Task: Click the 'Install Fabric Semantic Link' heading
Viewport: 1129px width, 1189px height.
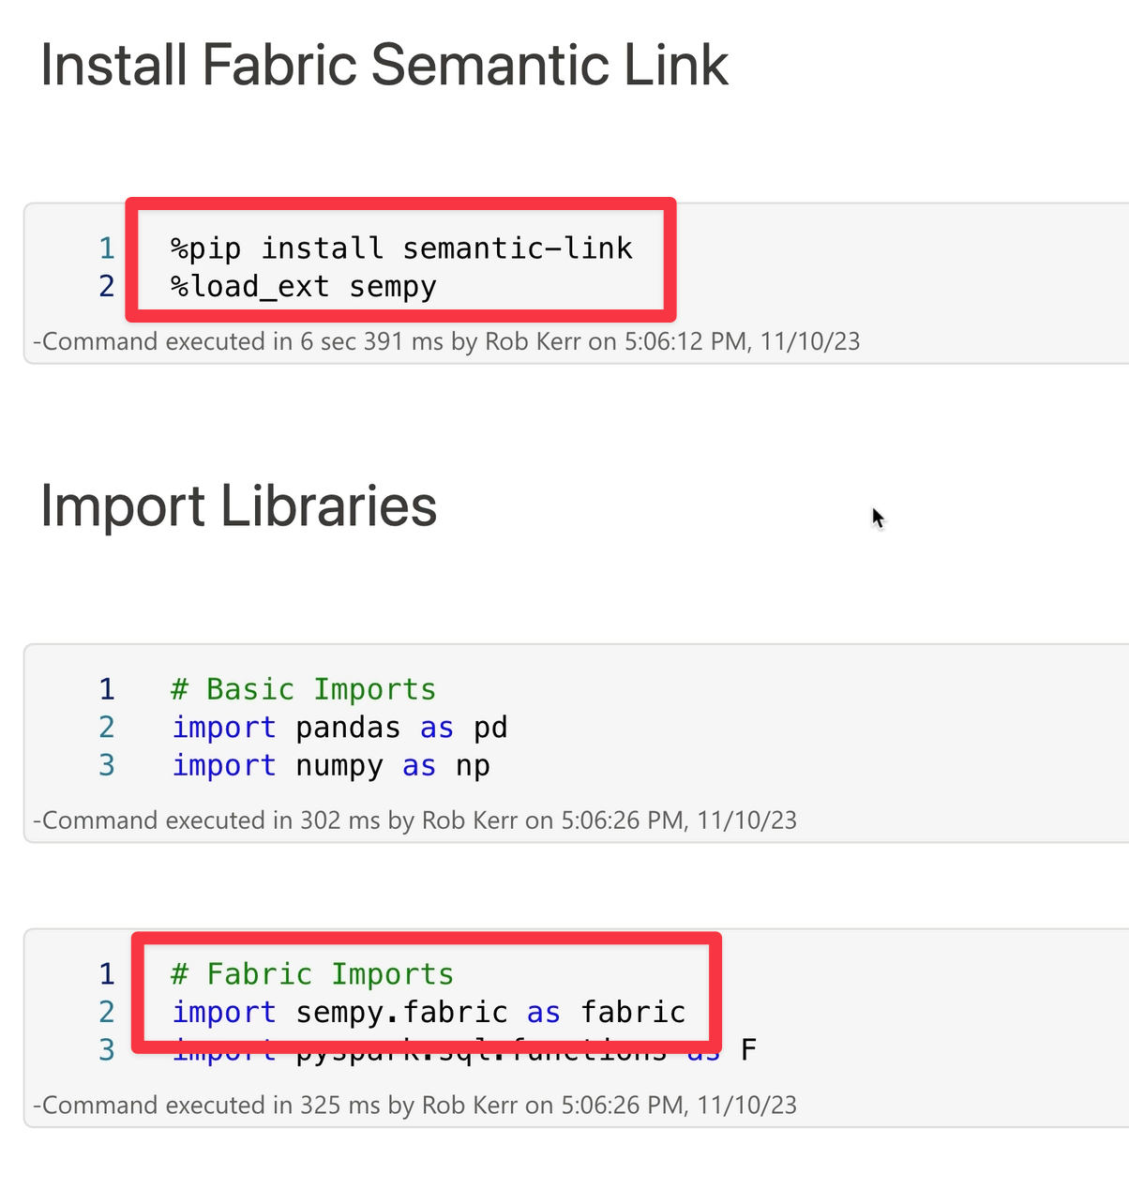Action: (x=384, y=66)
